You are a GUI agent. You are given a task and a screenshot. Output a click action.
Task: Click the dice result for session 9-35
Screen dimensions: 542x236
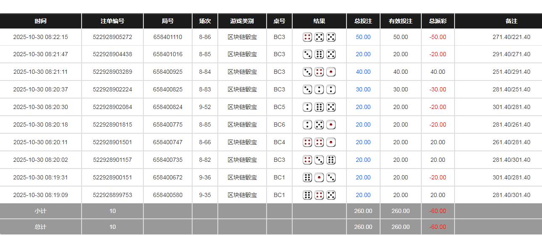tap(319, 195)
